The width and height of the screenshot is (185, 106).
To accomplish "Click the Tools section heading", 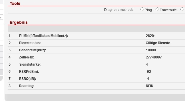I will point(15,3).
